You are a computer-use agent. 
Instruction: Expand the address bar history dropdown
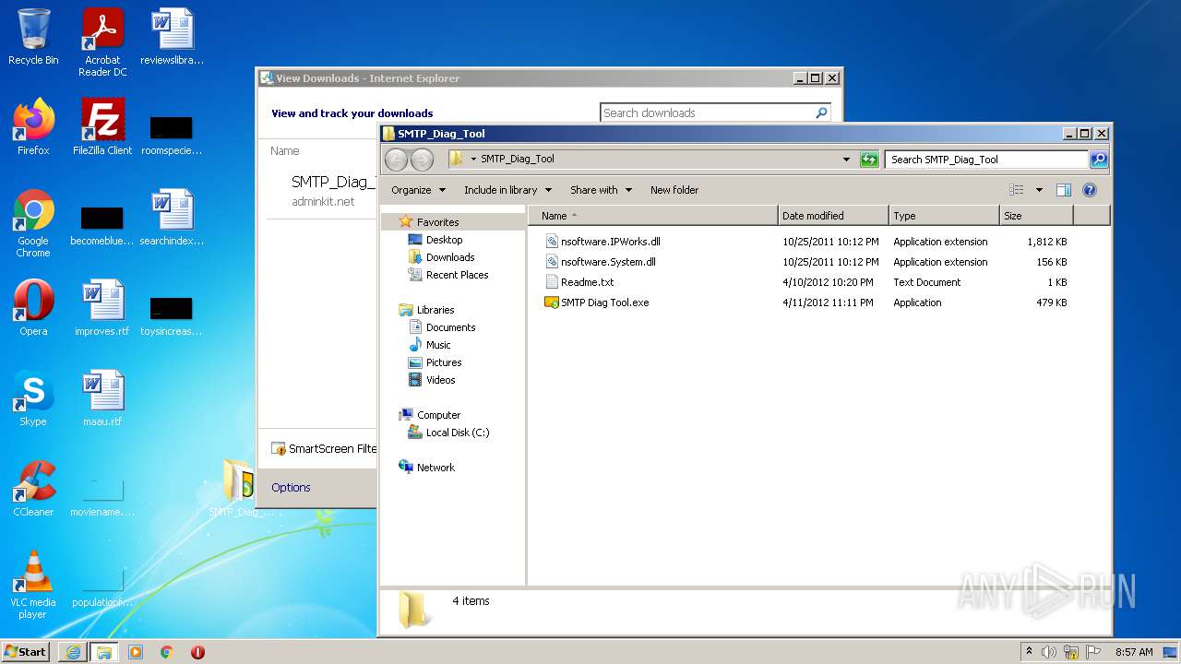point(846,160)
